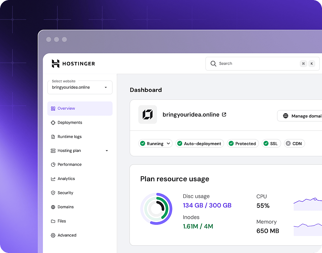Image resolution: width=322 pixels, height=253 pixels.
Task: Focus the Search input field
Action: point(262,64)
